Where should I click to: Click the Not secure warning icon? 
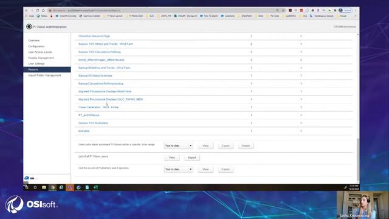[50, 10]
